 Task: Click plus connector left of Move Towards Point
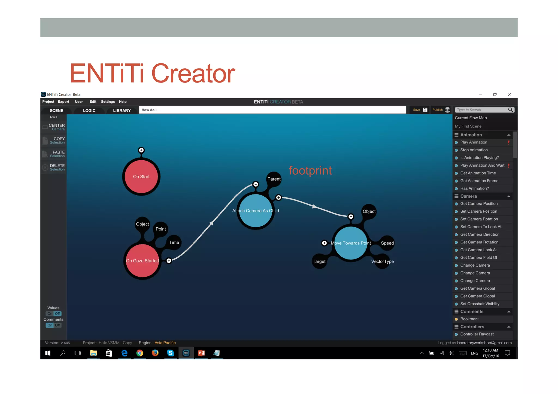(x=324, y=243)
